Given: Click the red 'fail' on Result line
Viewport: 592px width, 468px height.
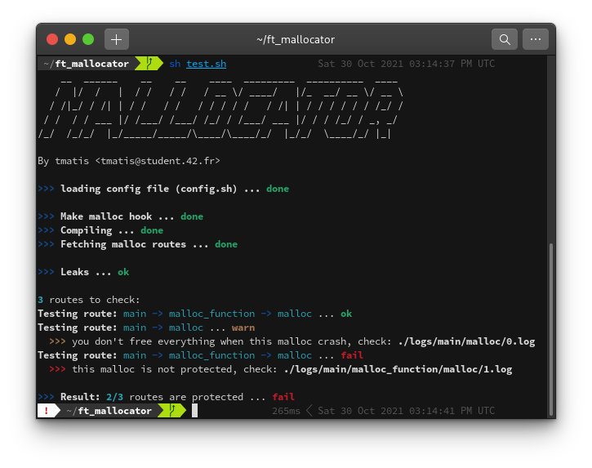Looking at the screenshot, I should click(283, 397).
